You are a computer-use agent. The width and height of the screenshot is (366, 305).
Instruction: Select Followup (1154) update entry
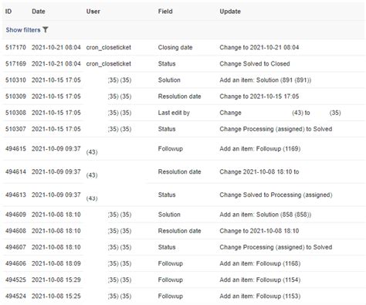260,280
